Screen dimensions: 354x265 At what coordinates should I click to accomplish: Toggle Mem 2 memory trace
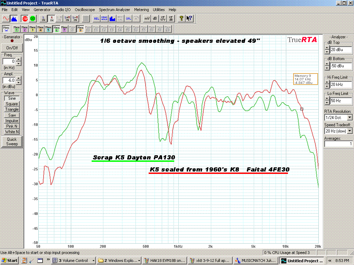(25, 29)
